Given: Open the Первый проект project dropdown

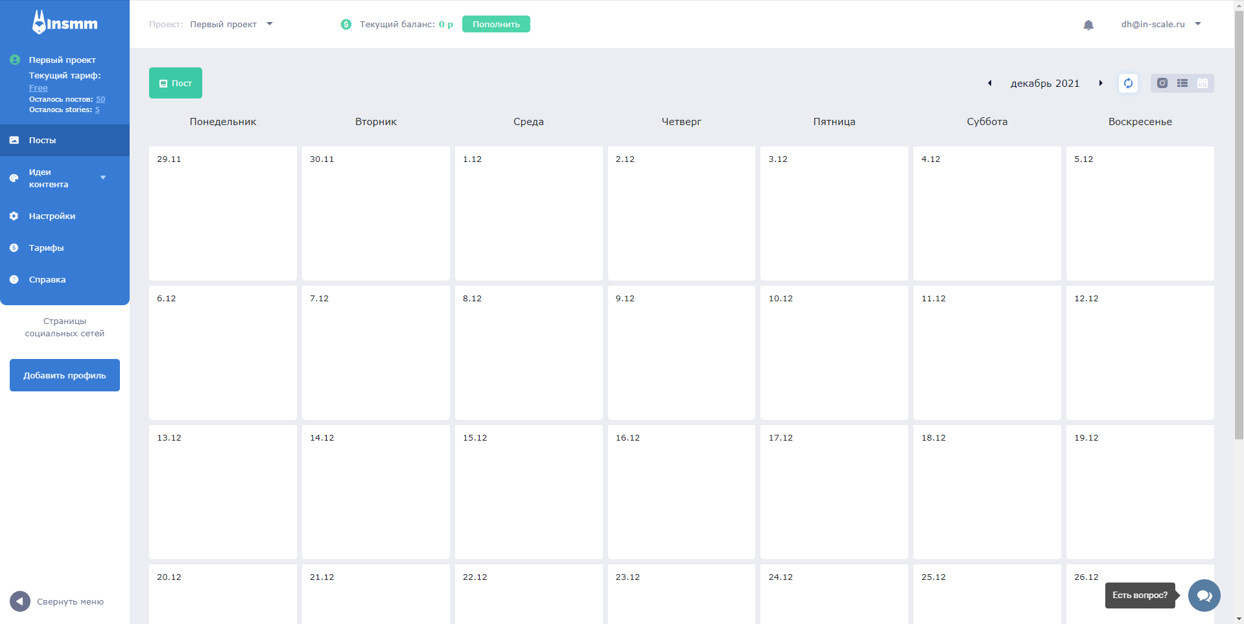Looking at the screenshot, I should pyautogui.click(x=231, y=24).
